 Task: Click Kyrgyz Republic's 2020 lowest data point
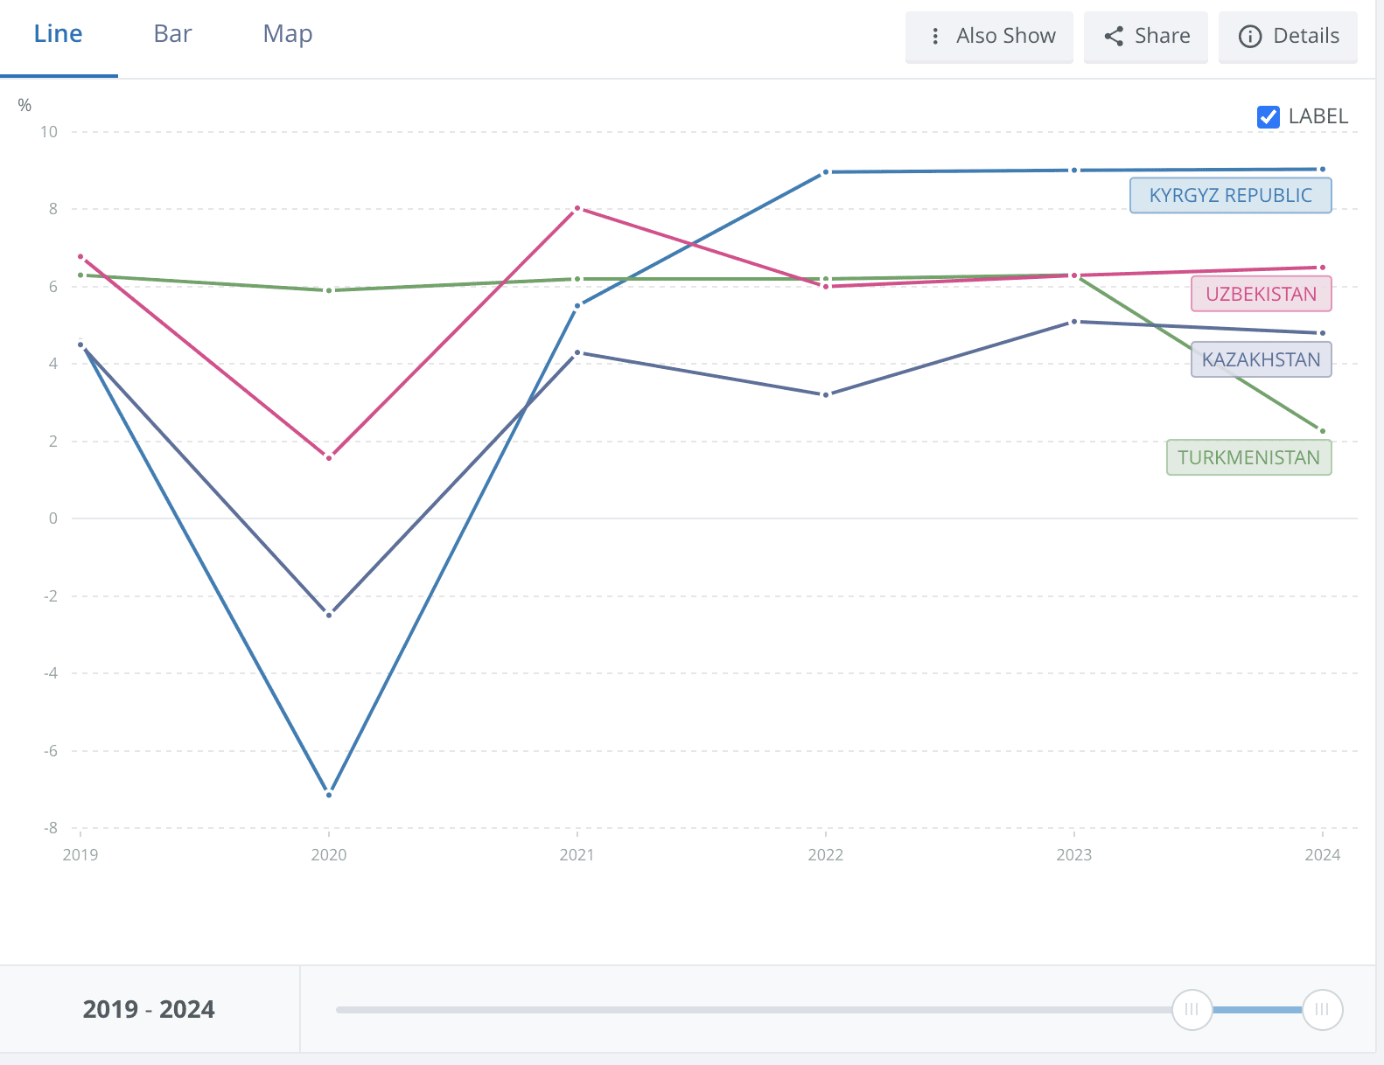point(329,794)
